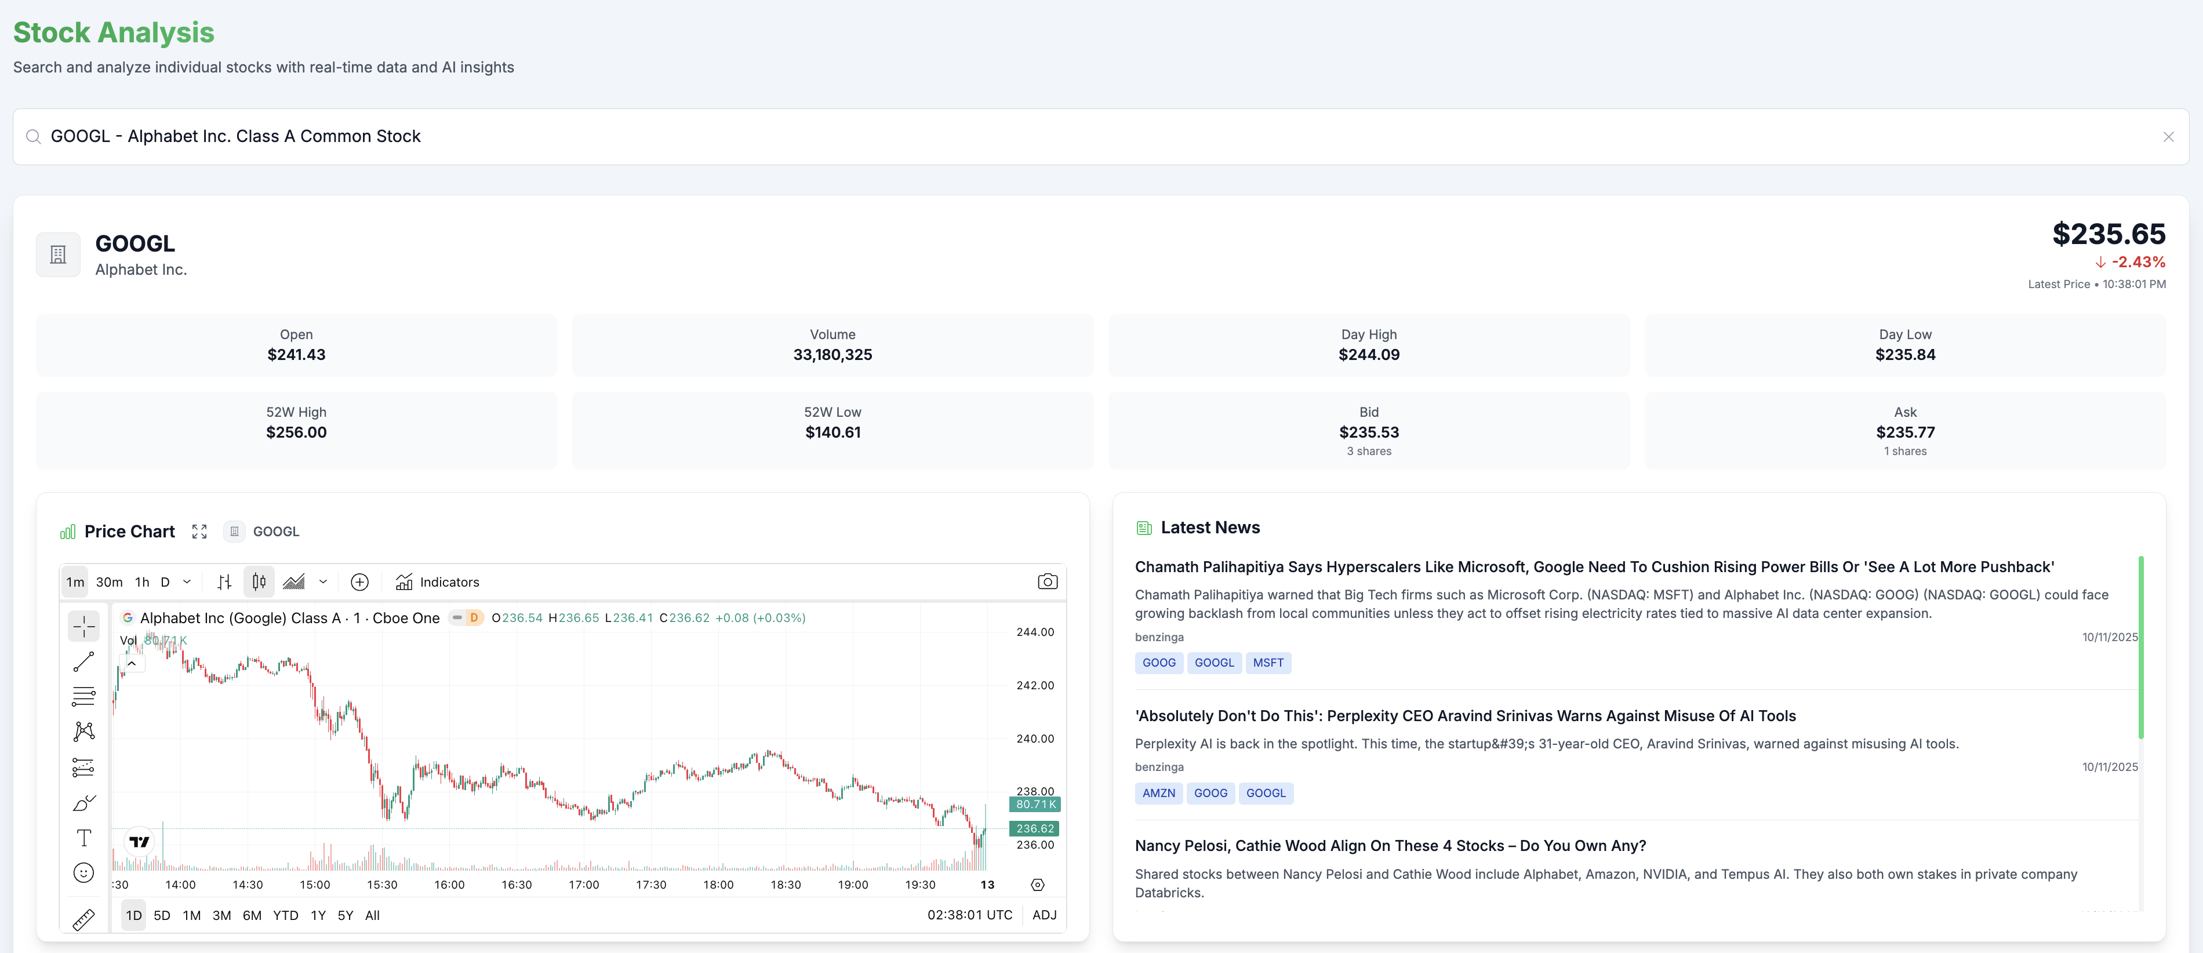Screen dimensions: 2203x953
Task: Set chart range to 1Y
Action: click(x=318, y=915)
